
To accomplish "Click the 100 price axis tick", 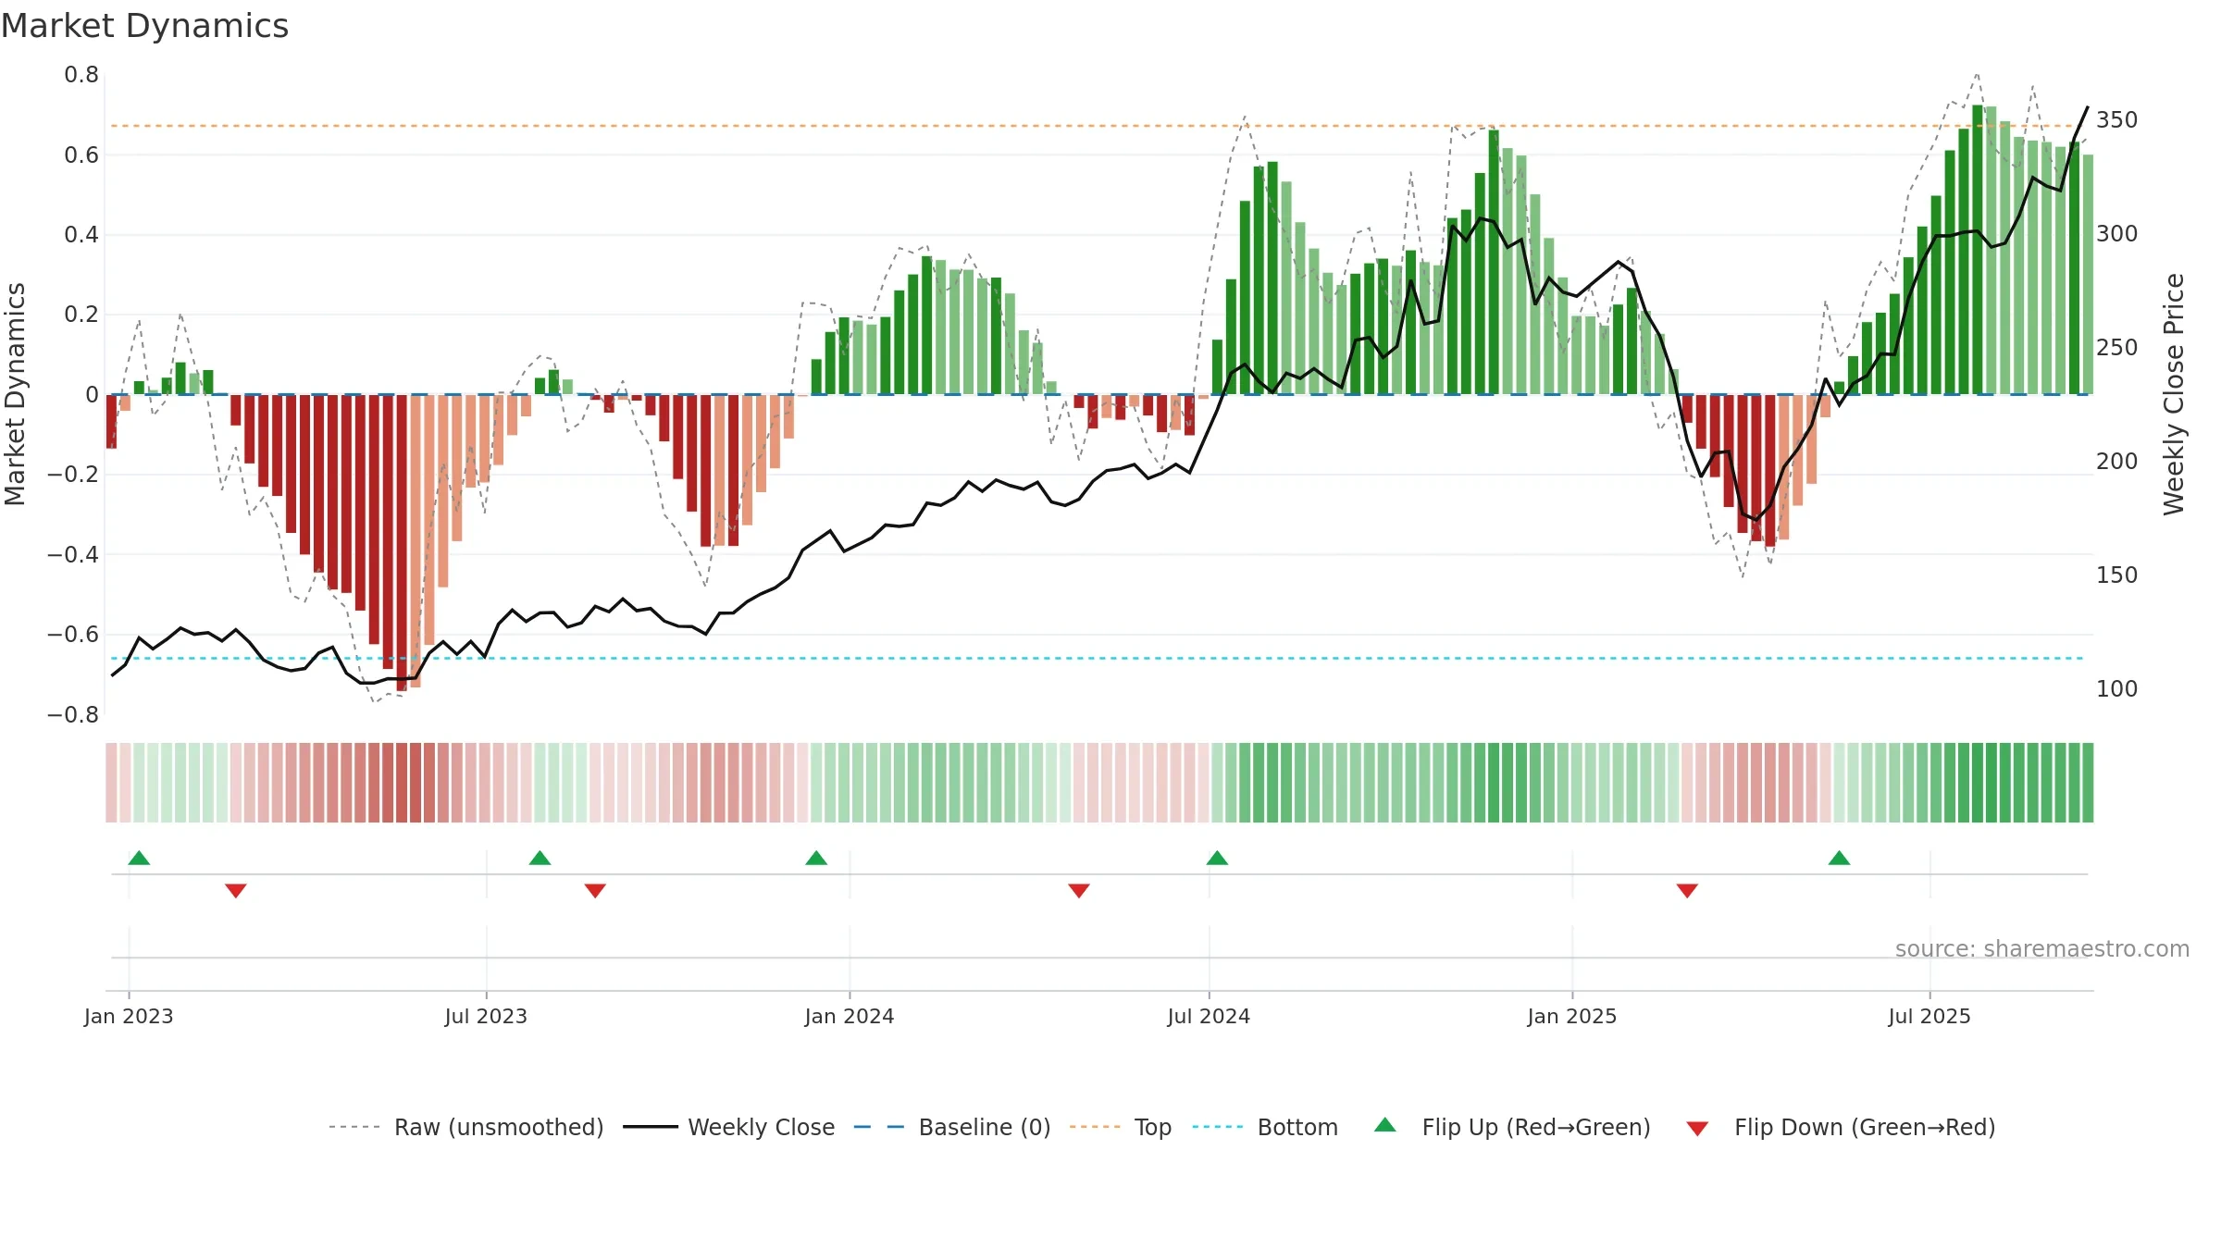I will coord(2116,688).
